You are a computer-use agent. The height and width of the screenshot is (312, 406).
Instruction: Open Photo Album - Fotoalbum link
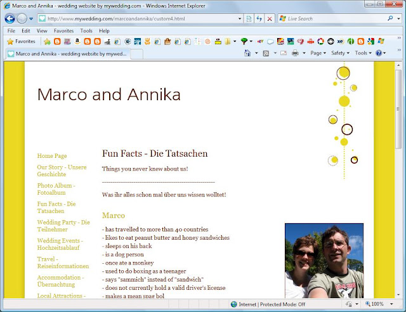click(x=56, y=189)
